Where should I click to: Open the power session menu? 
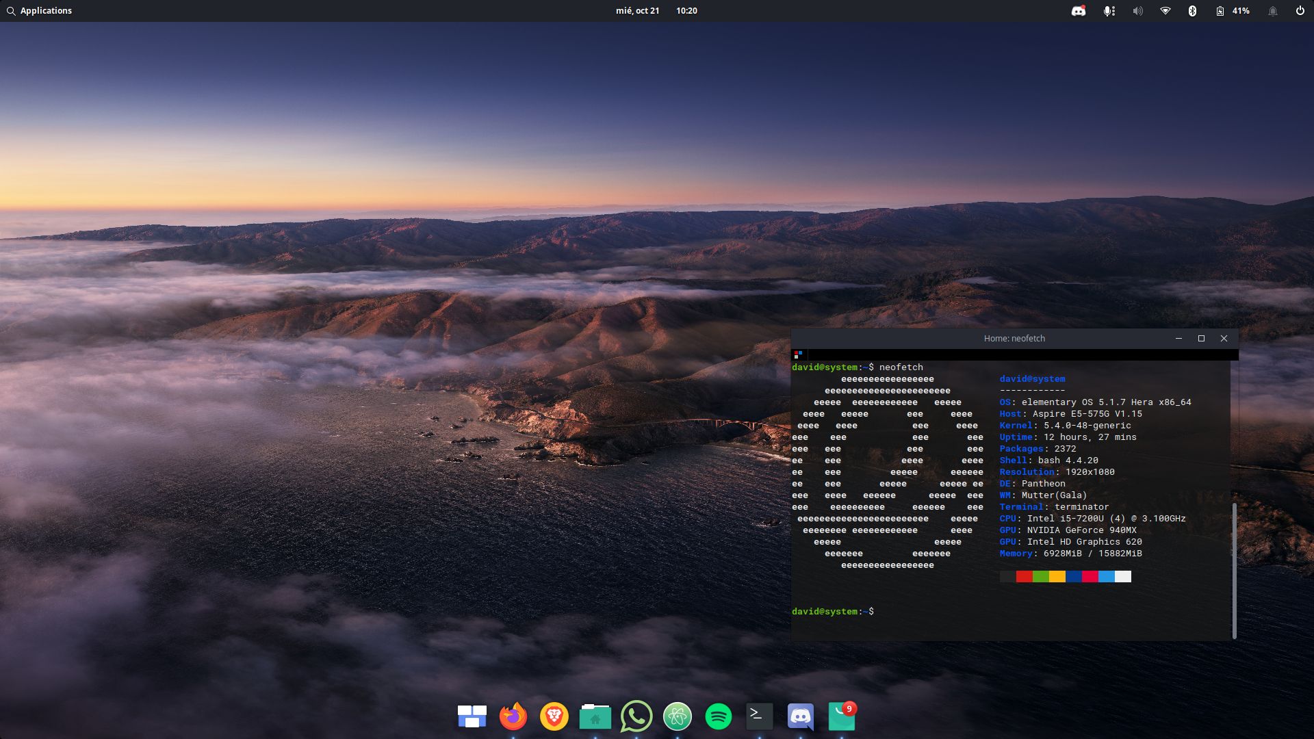click(x=1299, y=10)
